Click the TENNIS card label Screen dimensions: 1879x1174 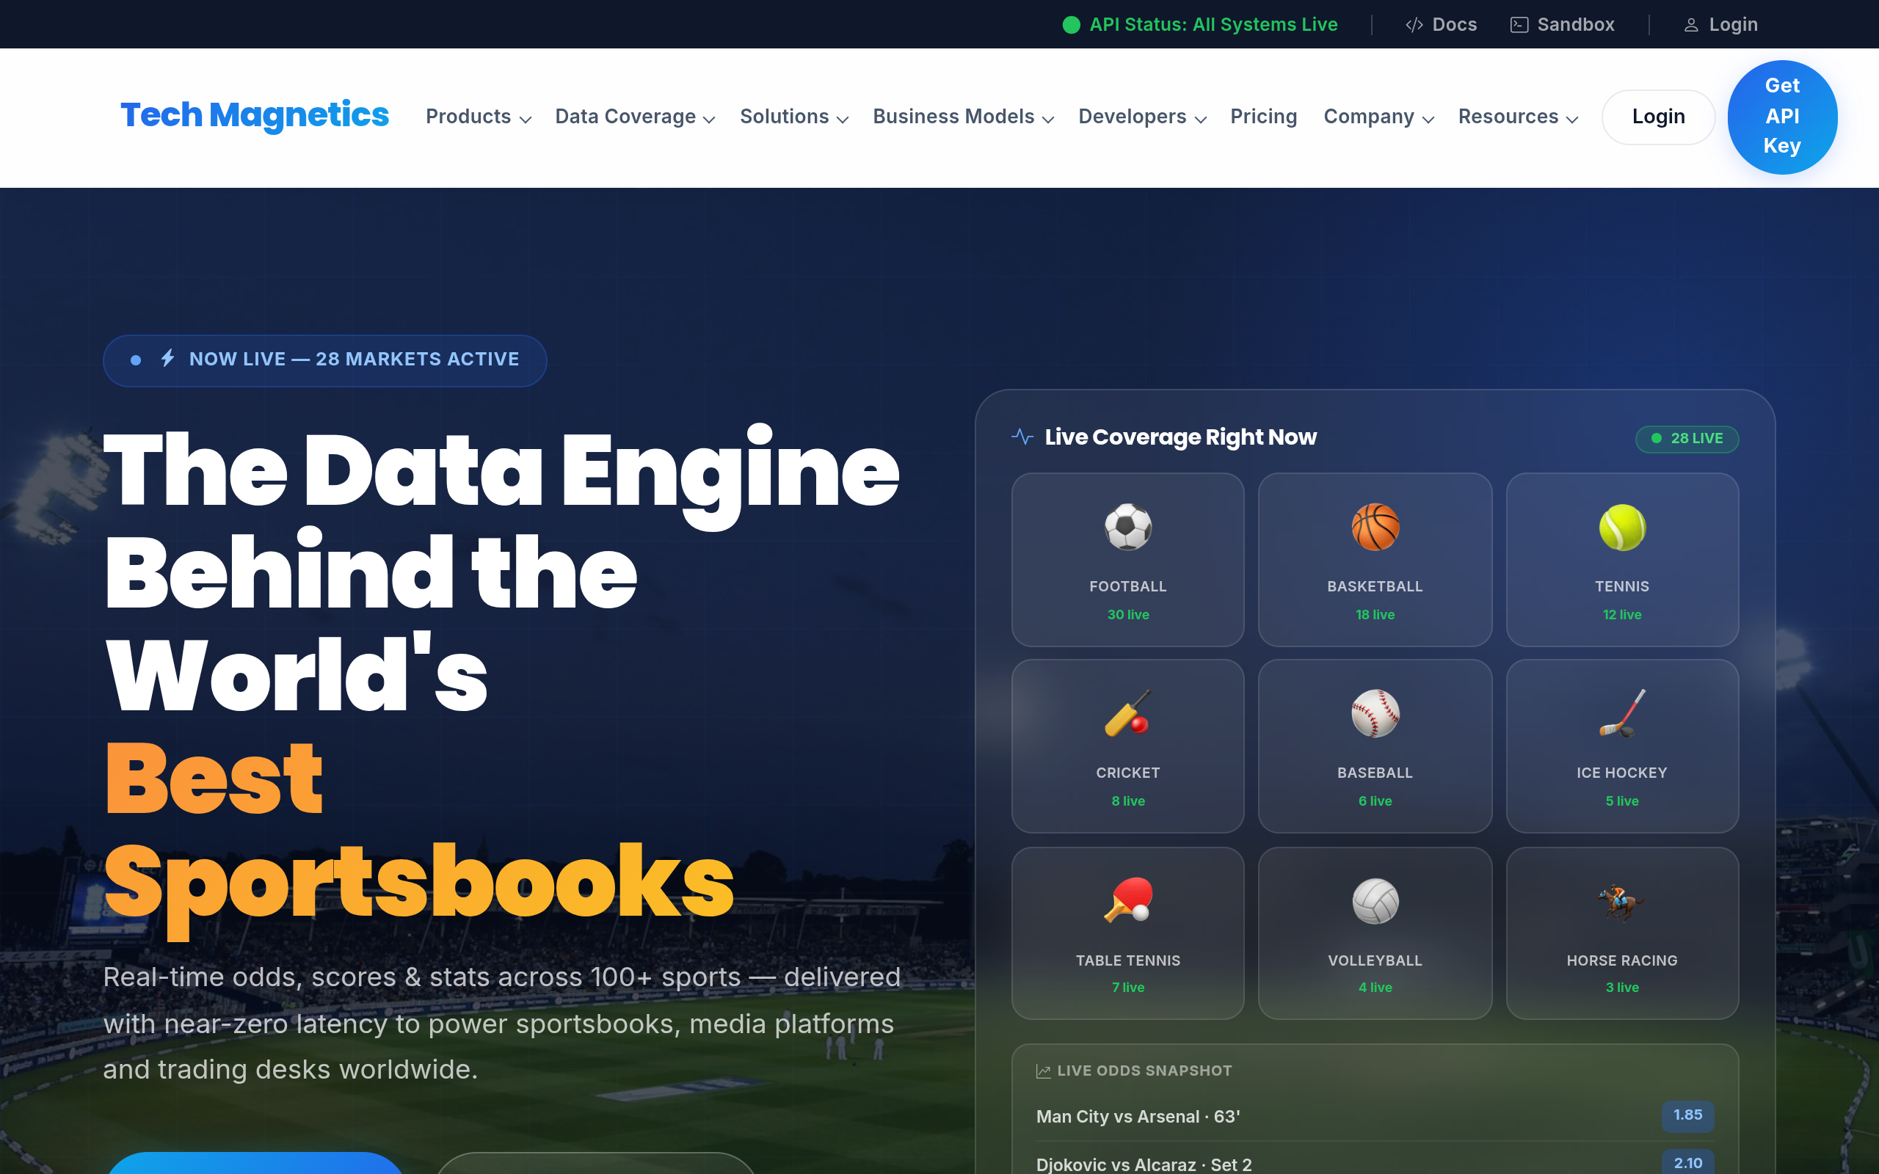pyautogui.click(x=1621, y=586)
